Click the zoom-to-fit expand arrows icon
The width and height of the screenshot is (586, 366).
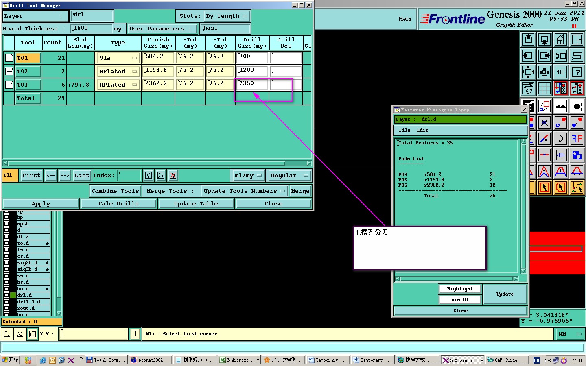528,72
